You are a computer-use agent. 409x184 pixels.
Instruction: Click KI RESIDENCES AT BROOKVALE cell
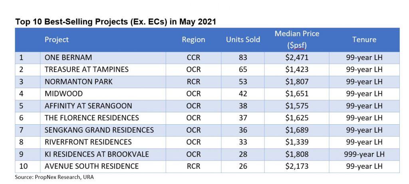click(x=97, y=154)
